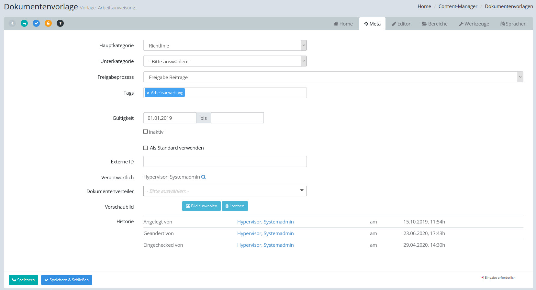Switch to the Editor tab
This screenshot has width=536, height=290.
(x=401, y=24)
